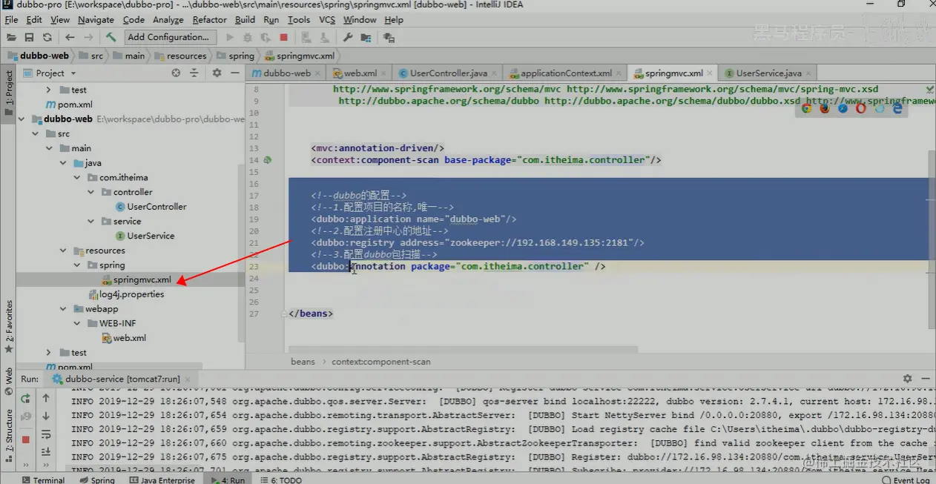Click Collapse All icon in Project panel
This screenshot has height=484, width=936.
(194, 73)
